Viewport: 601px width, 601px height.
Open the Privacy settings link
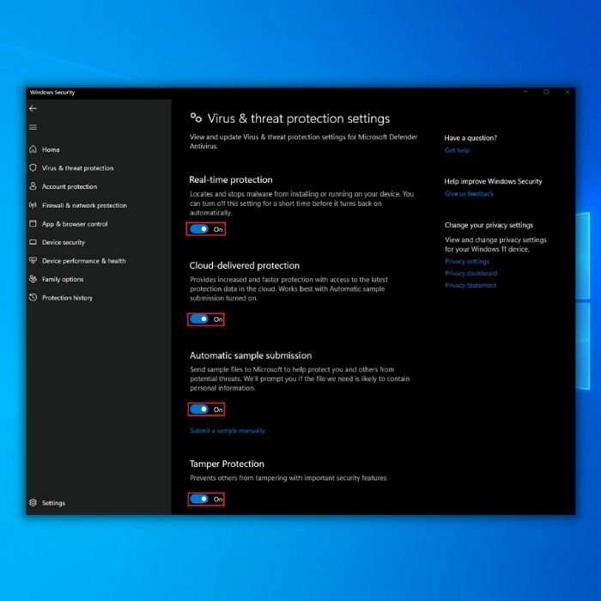tap(467, 261)
